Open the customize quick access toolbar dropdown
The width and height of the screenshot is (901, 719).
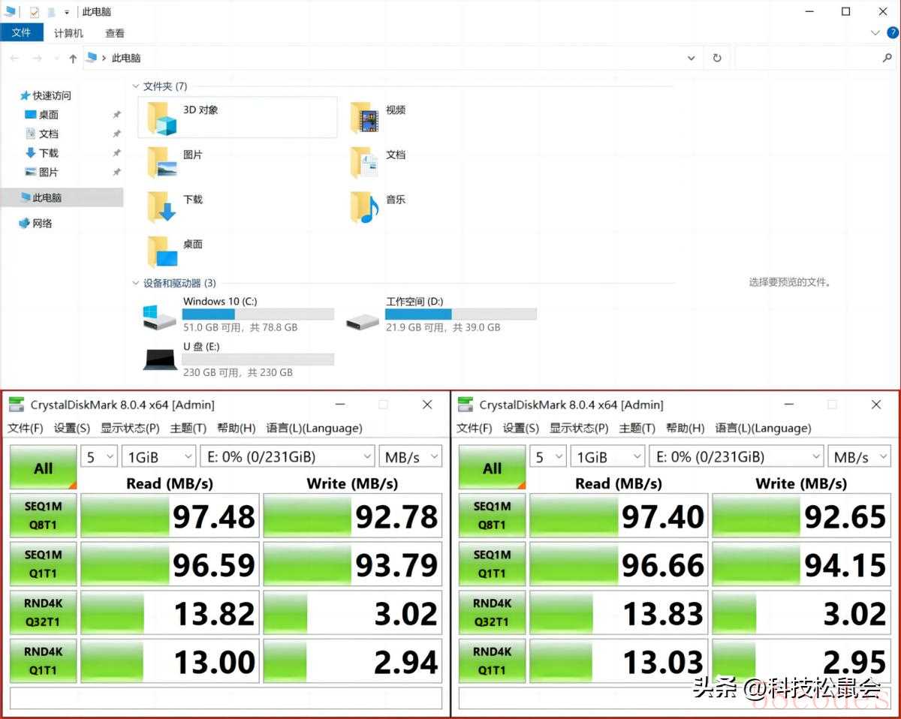click(66, 12)
